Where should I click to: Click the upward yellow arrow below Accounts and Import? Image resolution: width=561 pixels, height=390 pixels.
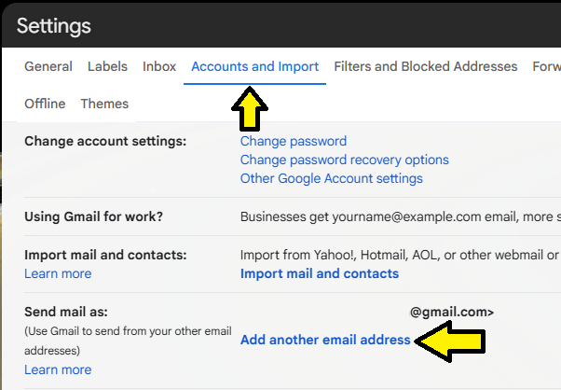pos(249,110)
